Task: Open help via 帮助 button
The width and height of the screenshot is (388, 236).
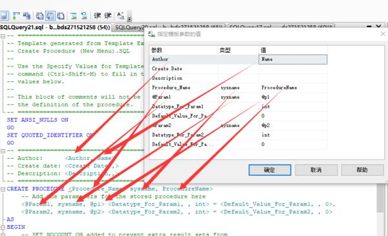Action: 363,170
